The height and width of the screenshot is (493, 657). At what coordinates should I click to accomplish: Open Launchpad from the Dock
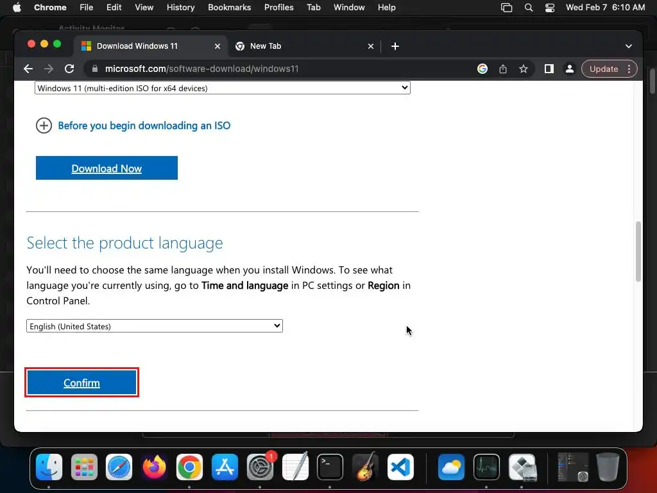tap(84, 467)
